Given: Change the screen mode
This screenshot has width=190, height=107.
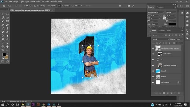Looking at the screenshot, I should tap(7, 62).
